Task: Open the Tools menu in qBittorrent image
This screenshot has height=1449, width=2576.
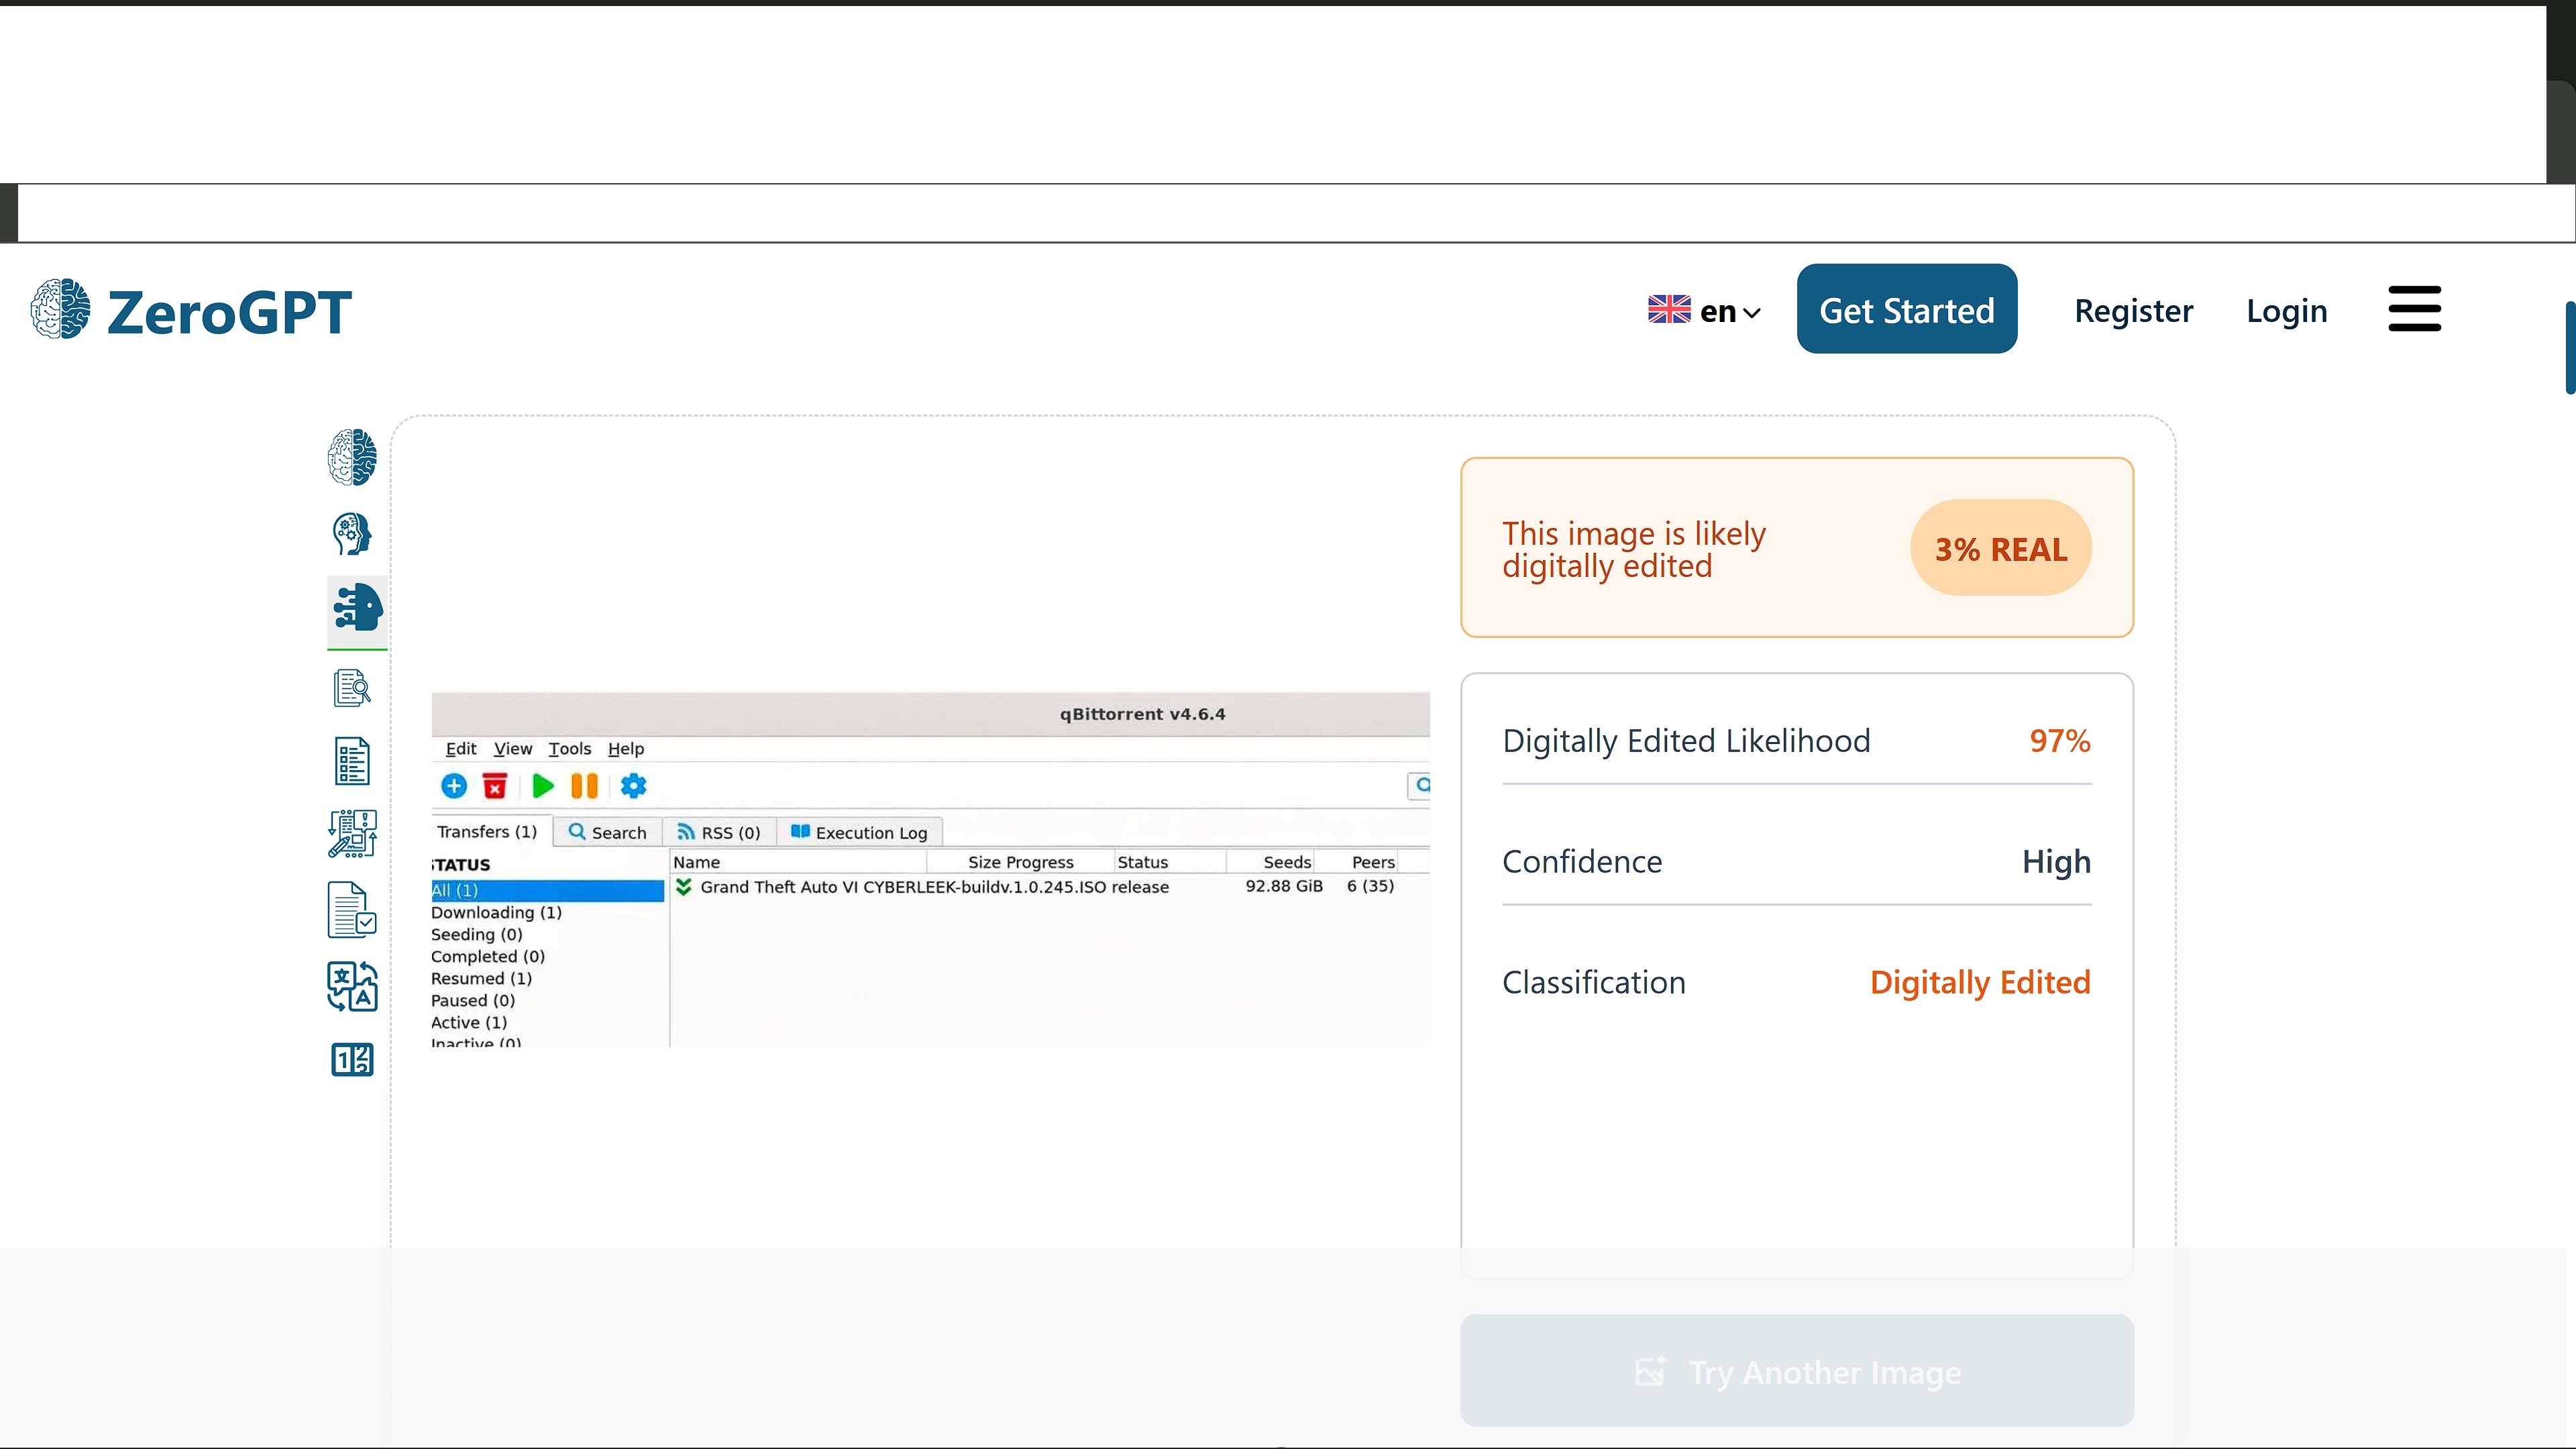Action: 569,749
